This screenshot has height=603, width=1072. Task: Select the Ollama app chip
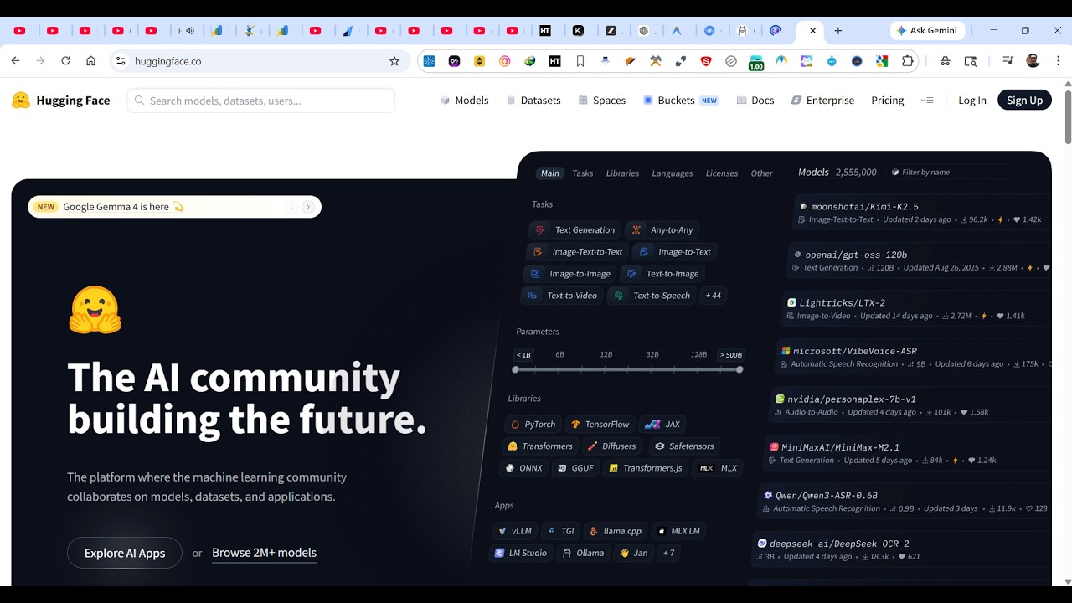[x=583, y=553]
